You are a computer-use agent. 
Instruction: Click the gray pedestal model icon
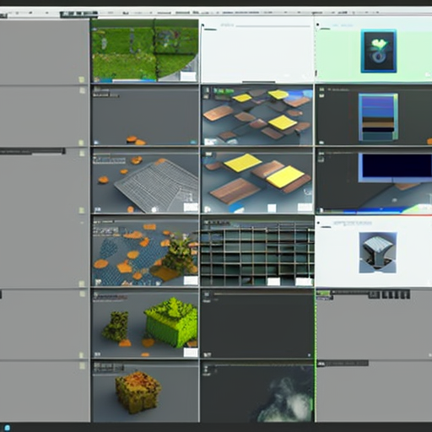378,252
